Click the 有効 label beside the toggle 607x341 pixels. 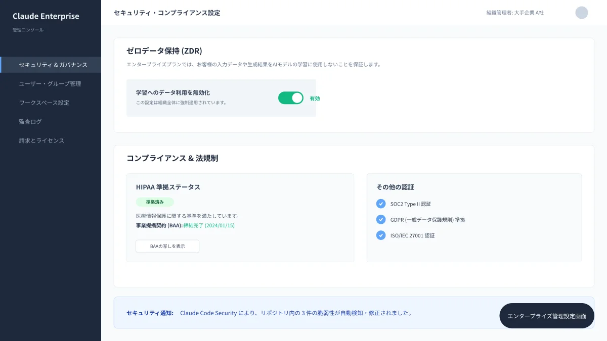315,99
